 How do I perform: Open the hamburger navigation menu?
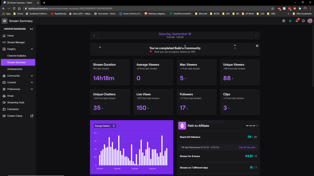pyautogui.click(x=4, y=21)
